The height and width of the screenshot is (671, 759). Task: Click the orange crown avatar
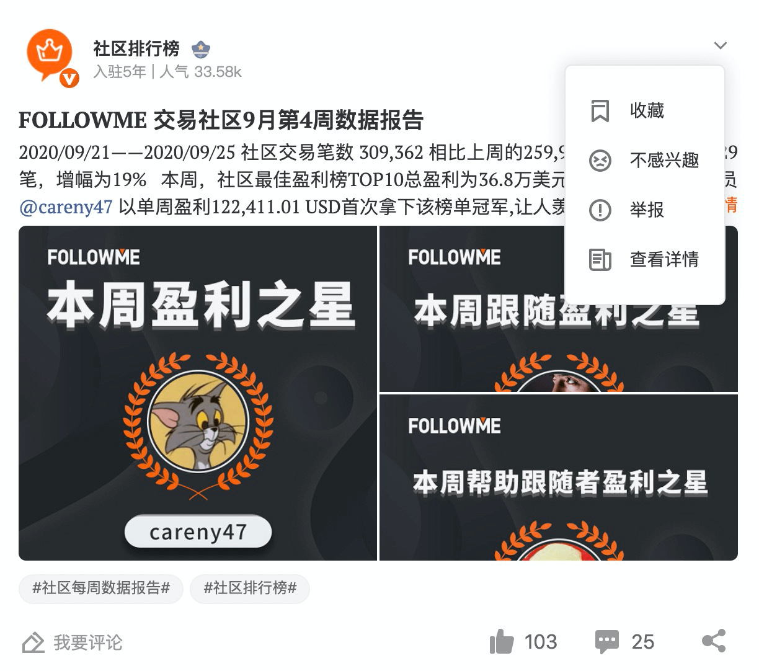pyautogui.click(x=51, y=56)
